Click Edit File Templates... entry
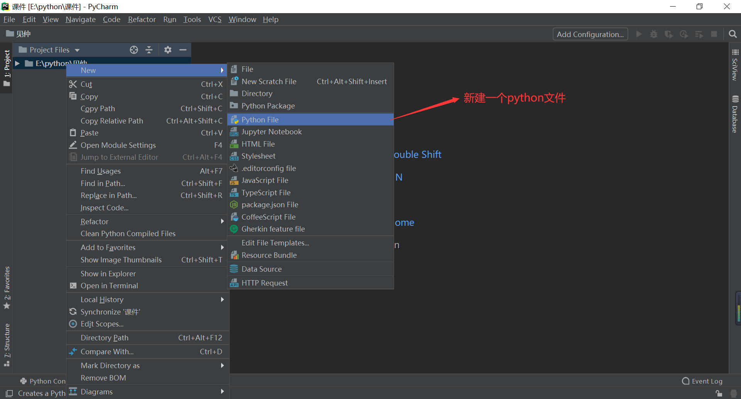Screen dimensions: 741x399 (x=311, y=243)
